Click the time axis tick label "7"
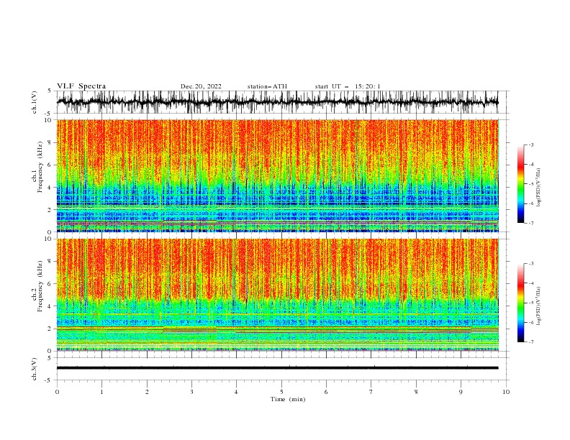 click(371, 392)
